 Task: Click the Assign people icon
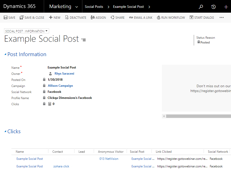pos(92,17)
